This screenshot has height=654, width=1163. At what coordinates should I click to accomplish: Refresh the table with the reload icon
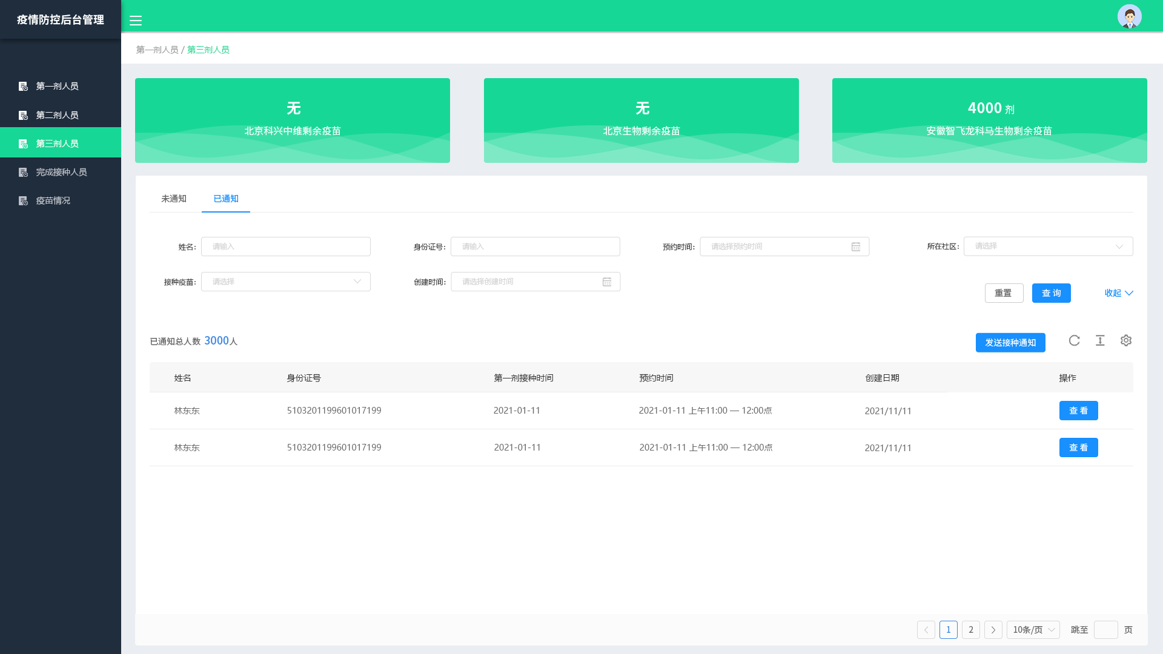[x=1074, y=341]
